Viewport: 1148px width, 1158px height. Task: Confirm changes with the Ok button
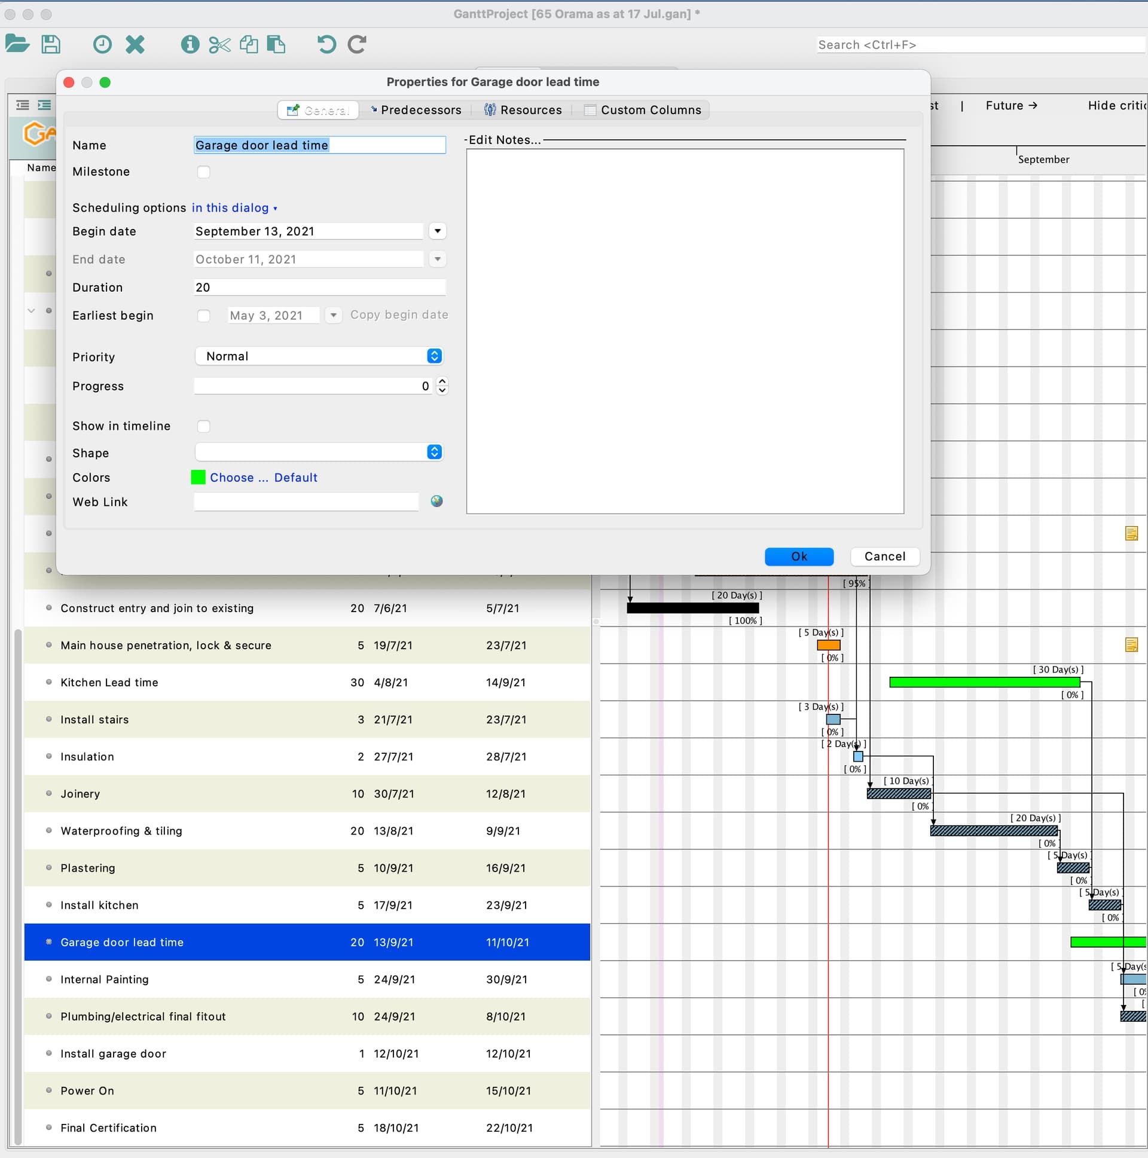[798, 556]
